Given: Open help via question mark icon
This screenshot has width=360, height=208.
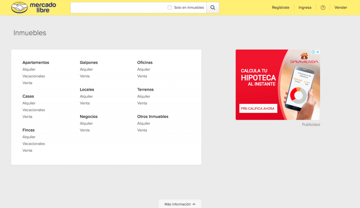Looking at the screenshot, I should pyautogui.click(x=323, y=7).
